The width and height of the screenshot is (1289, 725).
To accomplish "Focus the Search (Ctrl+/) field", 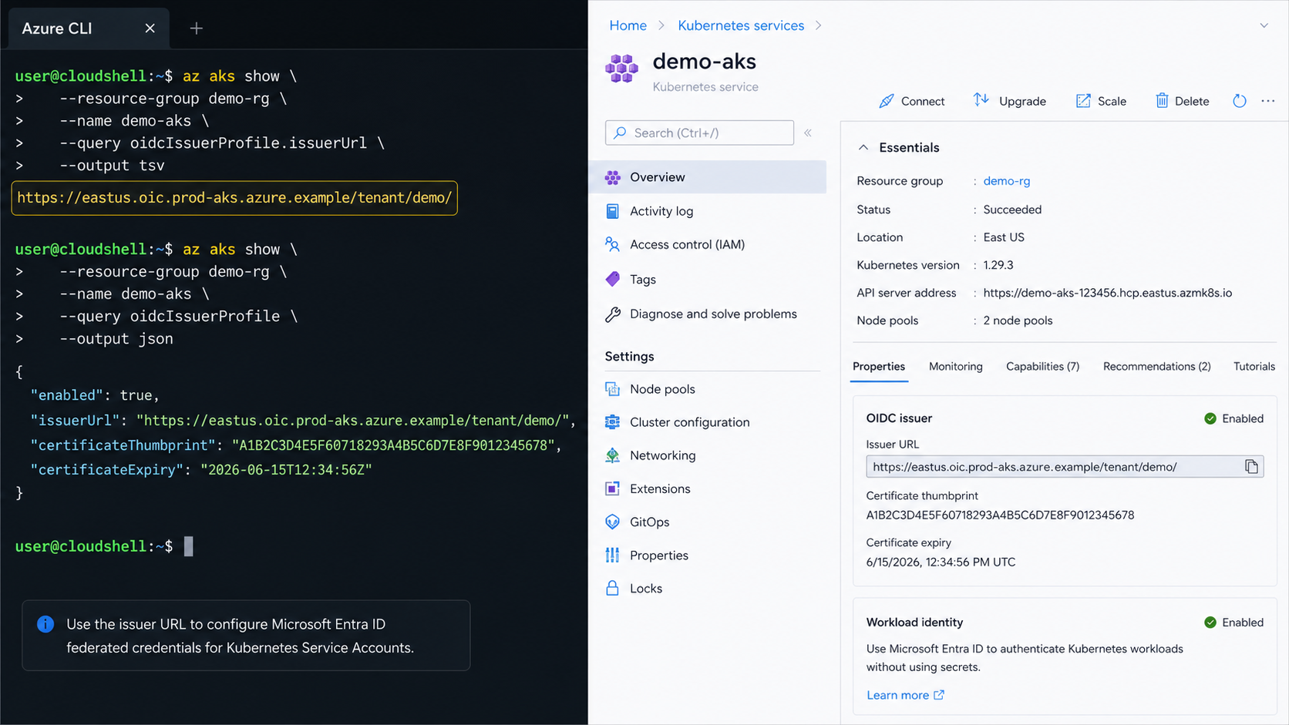I will pyautogui.click(x=699, y=133).
